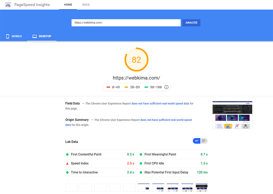Click green dot next to Max Potential First Input Delay

click(141, 172)
